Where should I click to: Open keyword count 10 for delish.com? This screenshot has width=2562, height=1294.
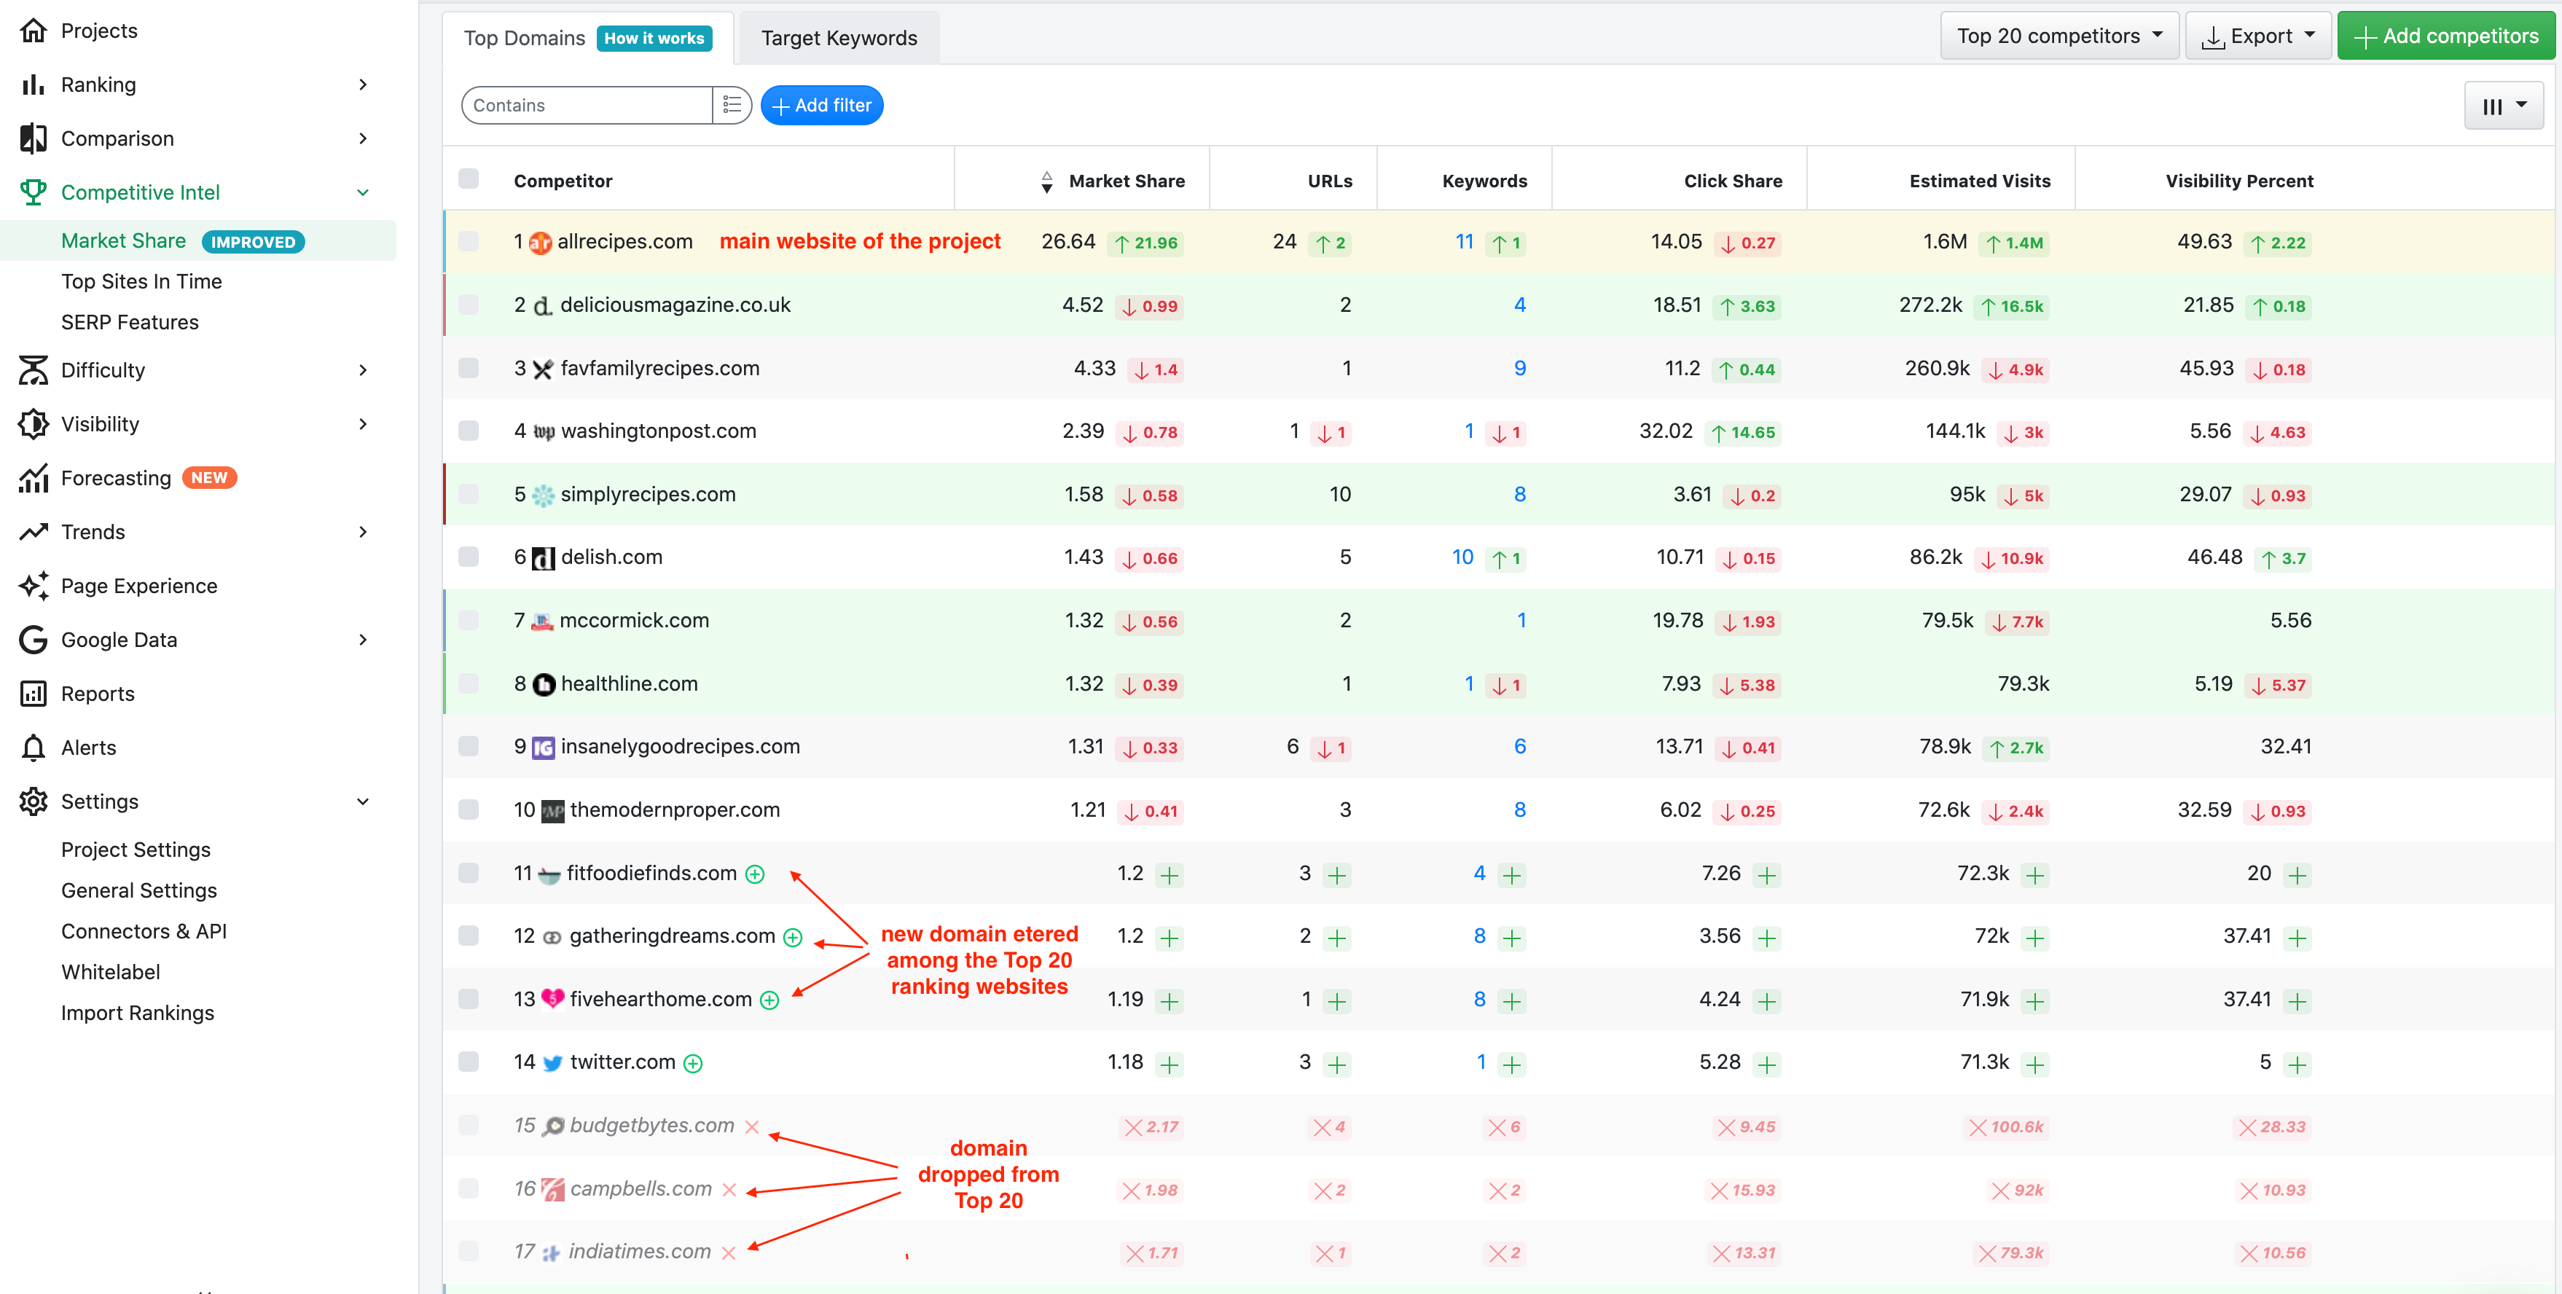pyautogui.click(x=1462, y=557)
